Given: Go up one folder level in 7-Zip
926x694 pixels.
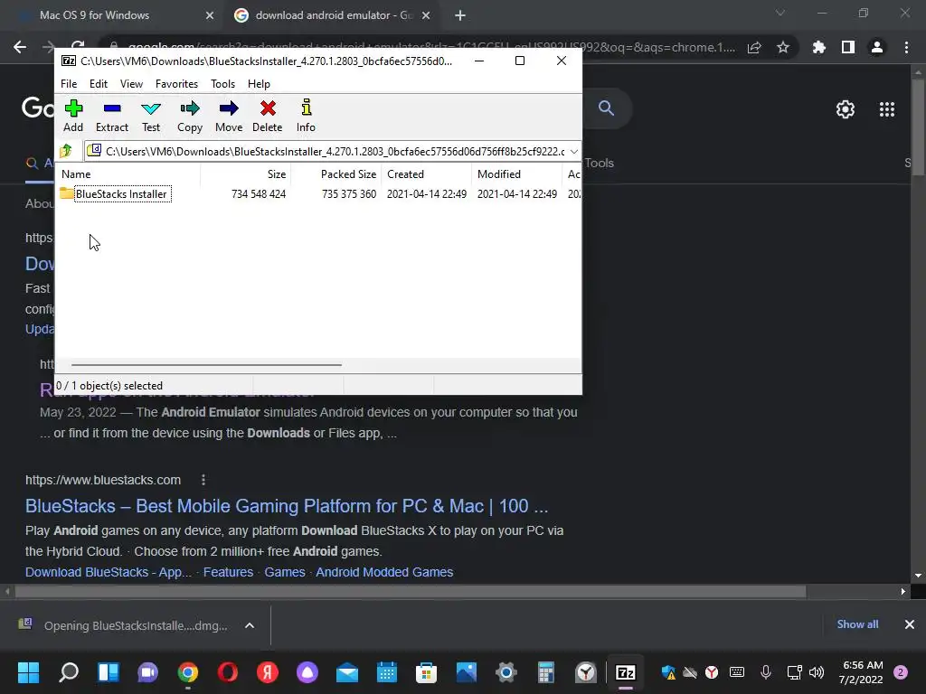Looking at the screenshot, I should [66, 151].
